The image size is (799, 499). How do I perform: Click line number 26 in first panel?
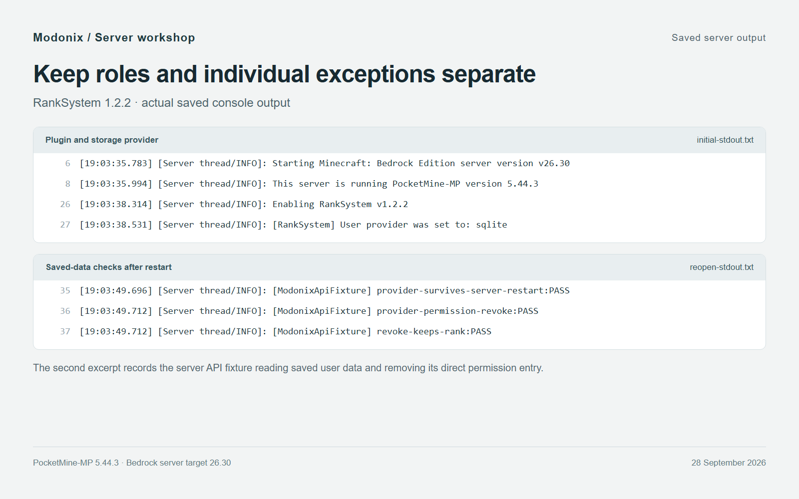65,205
